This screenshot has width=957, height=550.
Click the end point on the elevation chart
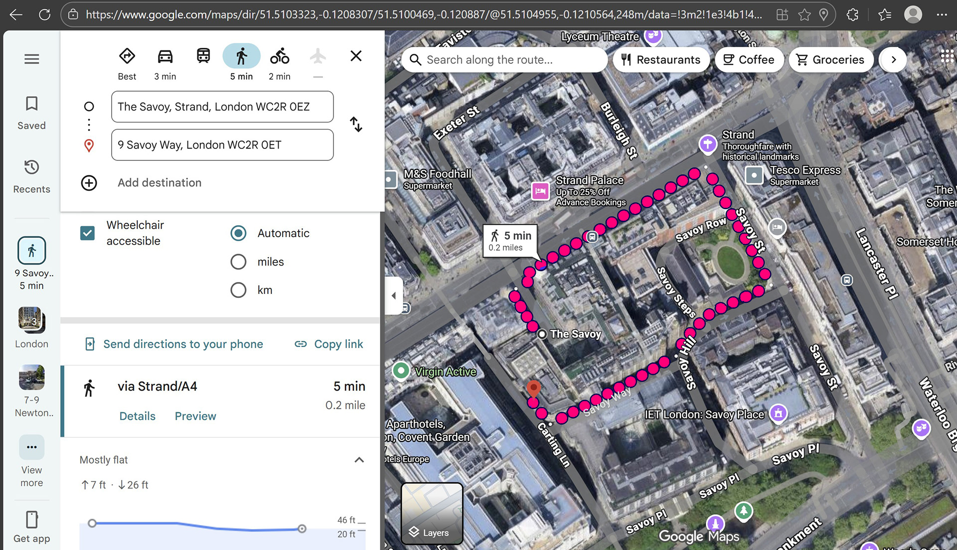click(x=302, y=529)
